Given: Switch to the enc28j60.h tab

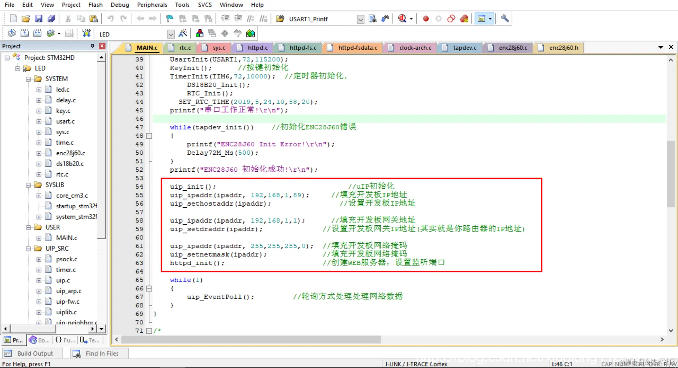Looking at the screenshot, I should pyautogui.click(x=559, y=47).
